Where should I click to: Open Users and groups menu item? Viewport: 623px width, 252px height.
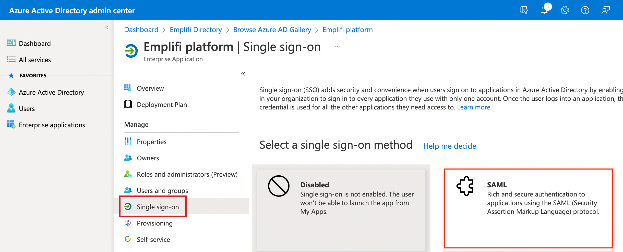[162, 190]
